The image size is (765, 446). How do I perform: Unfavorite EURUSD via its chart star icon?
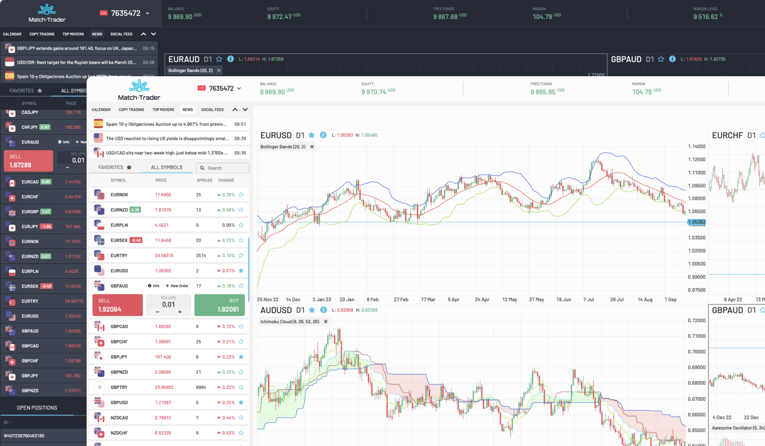pos(311,135)
